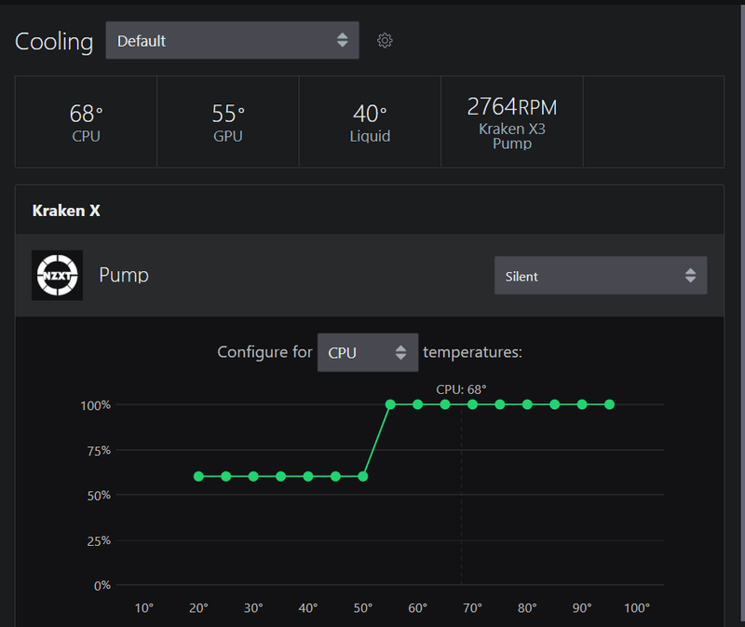Click the 25% label on the graph axis
This screenshot has height=627, width=745.
tap(99, 541)
